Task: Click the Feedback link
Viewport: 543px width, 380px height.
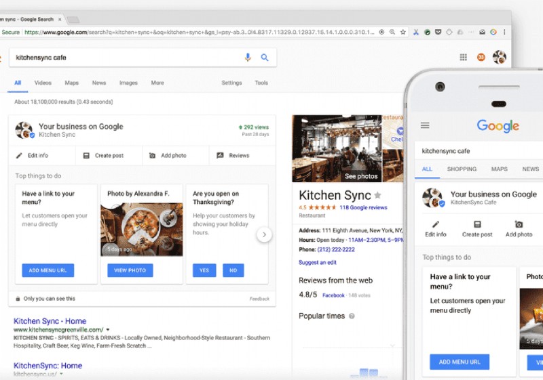Action: pyautogui.click(x=259, y=299)
